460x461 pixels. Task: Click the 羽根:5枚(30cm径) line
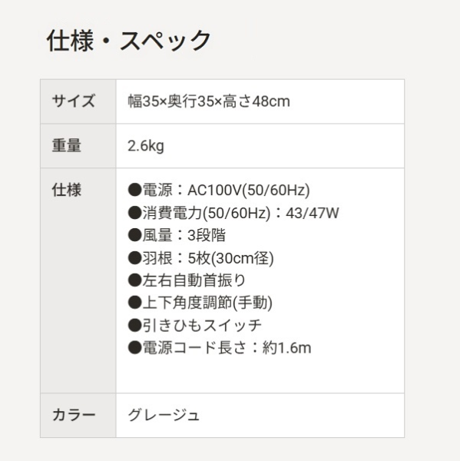[x=201, y=258]
